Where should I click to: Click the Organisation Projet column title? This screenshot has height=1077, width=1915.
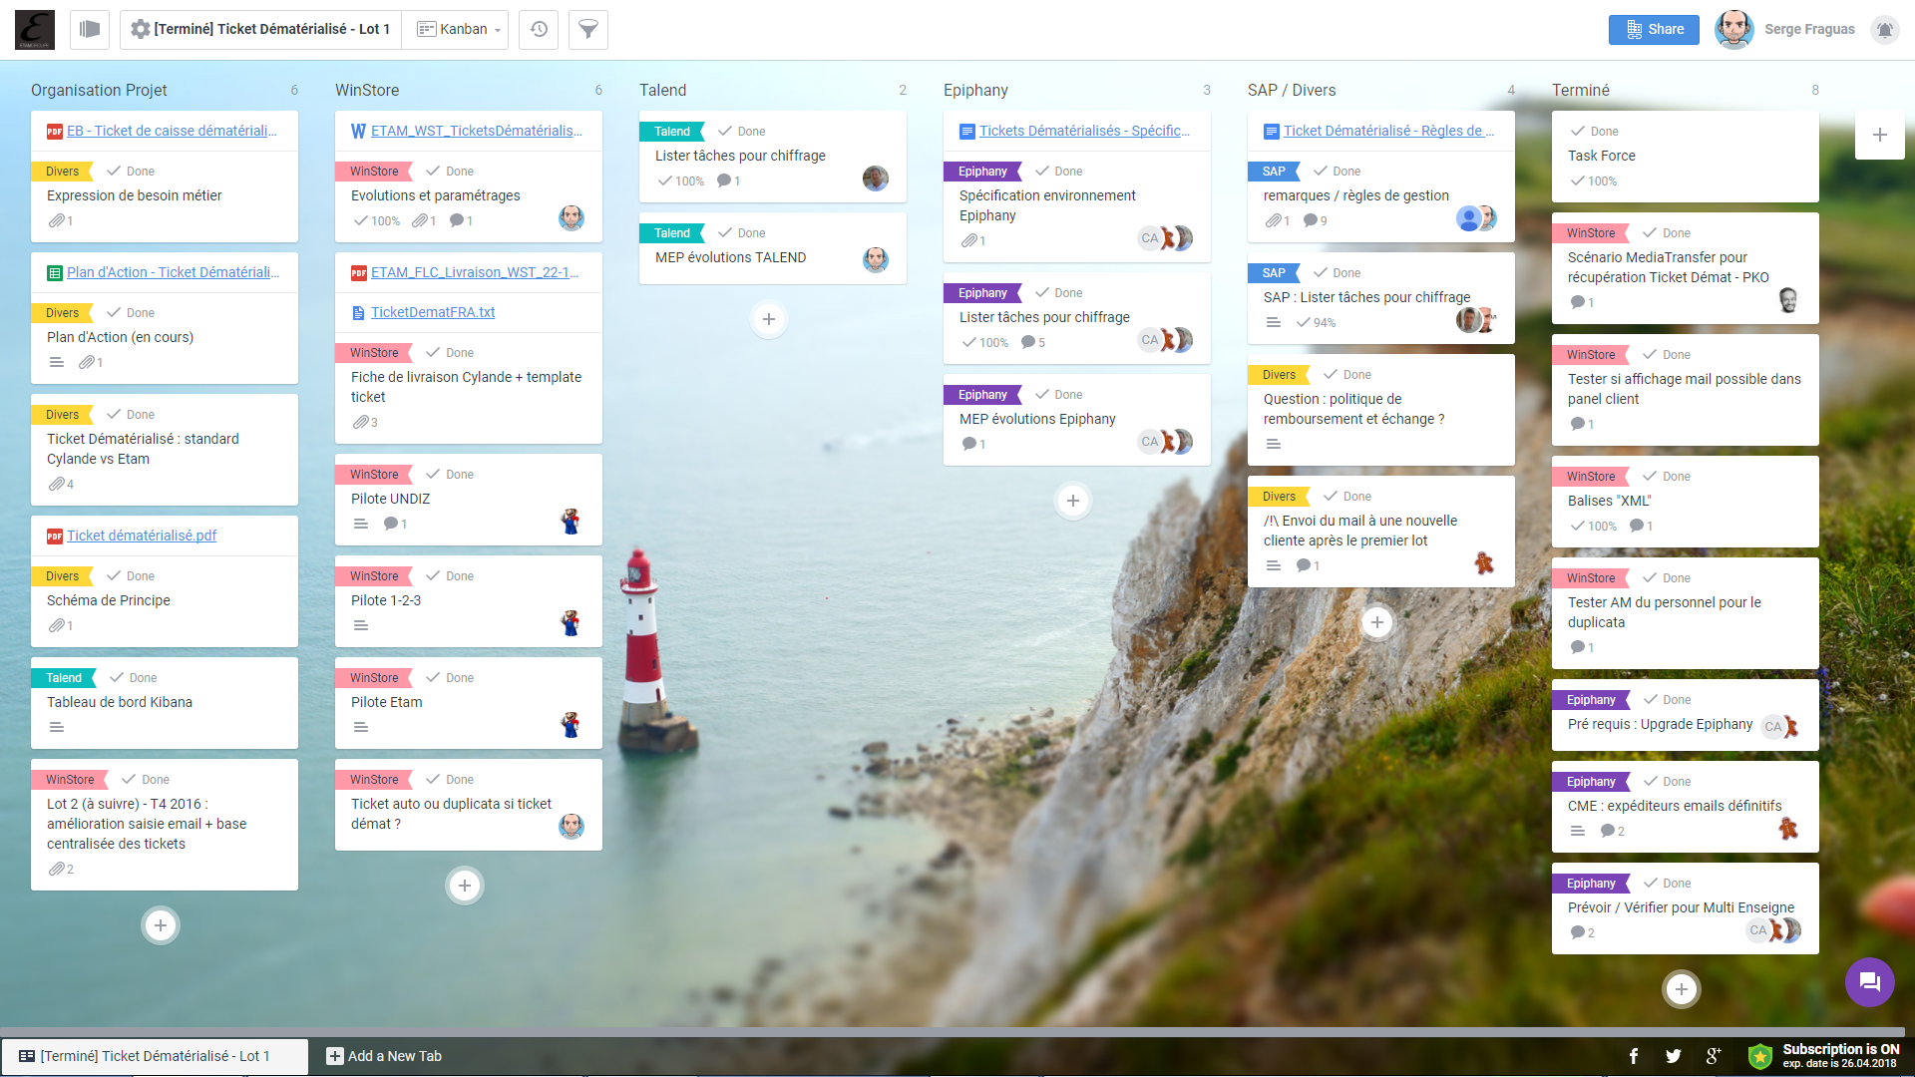click(x=99, y=90)
